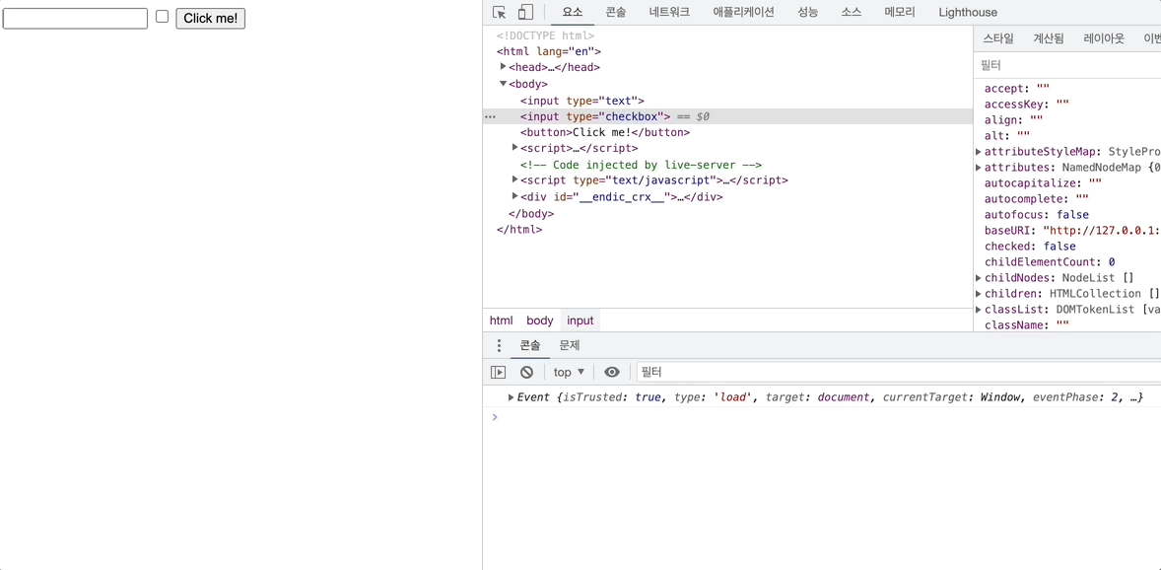The width and height of the screenshot is (1161, 570).
Task: Click the console prompt line
Action: (822, 417)
